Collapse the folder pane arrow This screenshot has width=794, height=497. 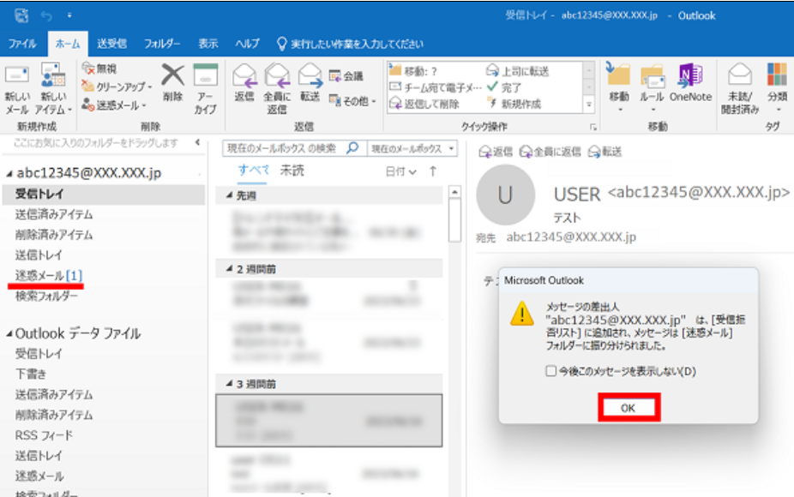tap(197, 143)
